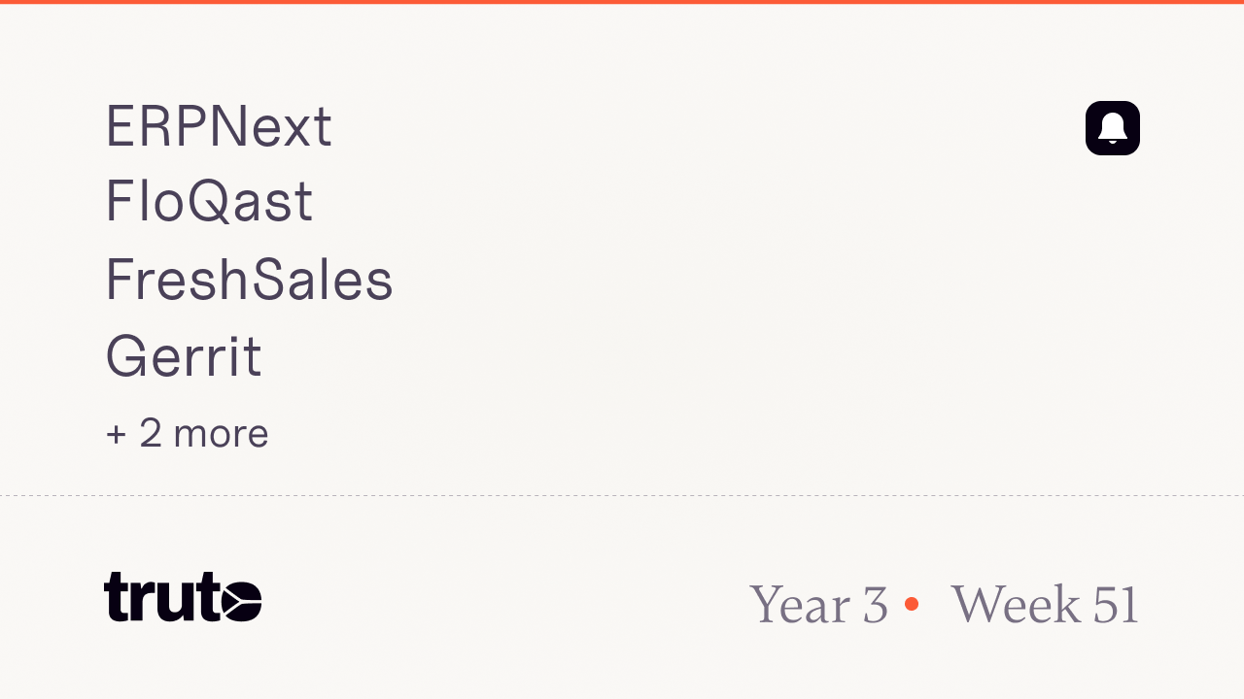Click the truto logo
1244x699 pixels.
[x=183, y=596]
